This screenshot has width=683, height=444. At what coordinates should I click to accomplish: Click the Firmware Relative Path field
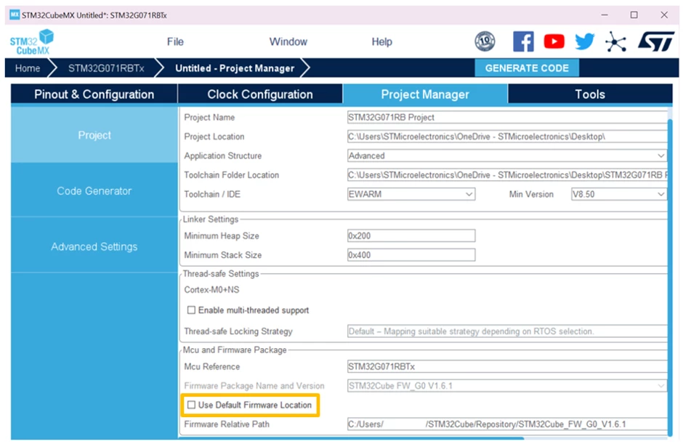pyautogui.click(x=507, y=424)
